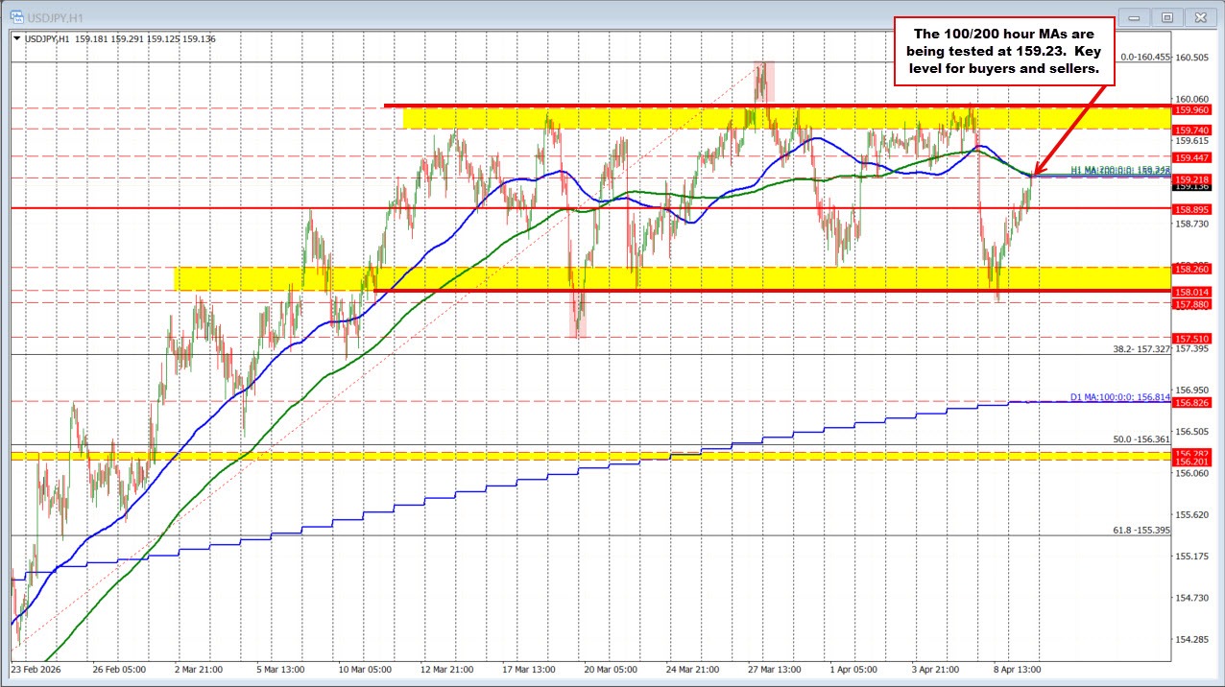Click the D1 MA:100 label at 156.814
This screenshot has height=687, width=1225.
[1121, 394]
